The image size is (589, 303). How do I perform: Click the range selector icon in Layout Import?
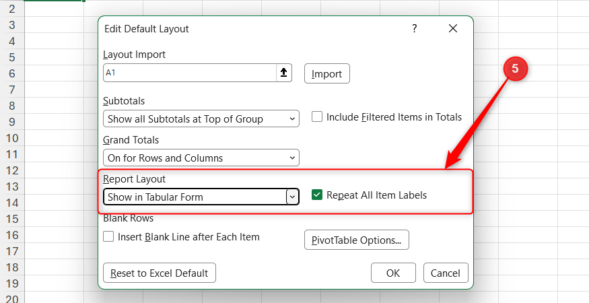click(x=284, y=73)
